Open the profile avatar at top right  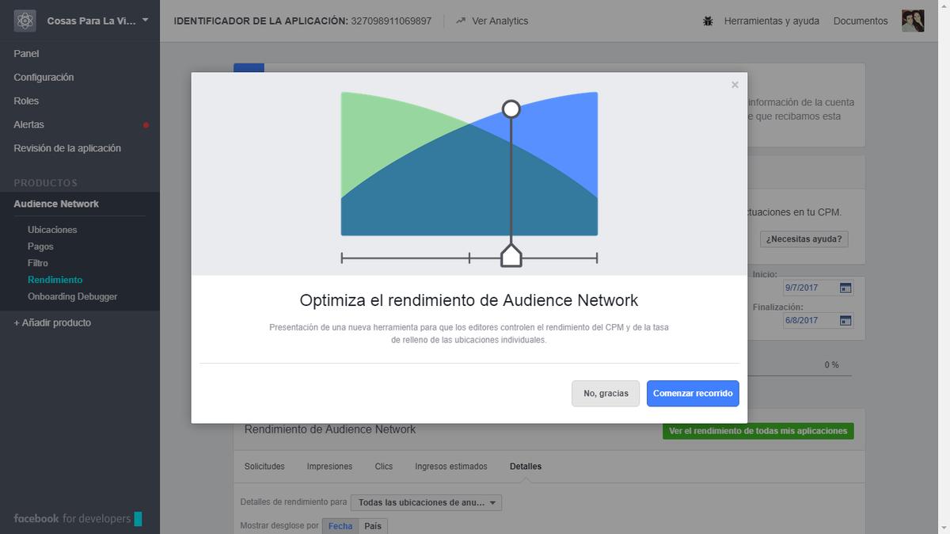coord(913,21)
